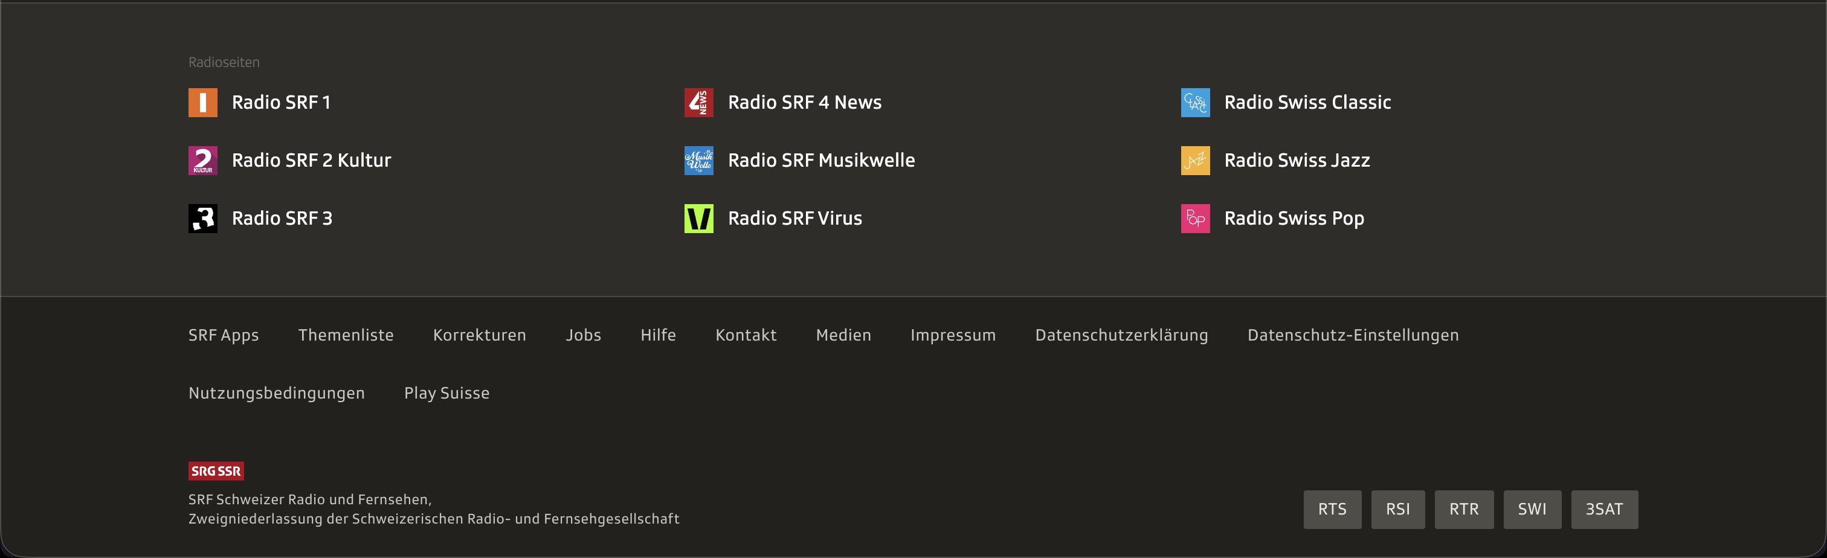Screen dimensions: 1827x558
Task: Click the black Radio SRF 3 logo icon
Action: coord(203,219)
